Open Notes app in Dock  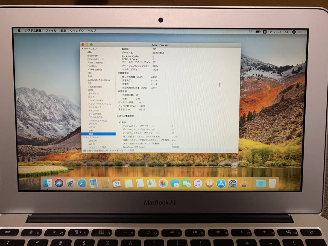128,183
